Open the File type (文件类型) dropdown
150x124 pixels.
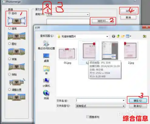[101, 106]
